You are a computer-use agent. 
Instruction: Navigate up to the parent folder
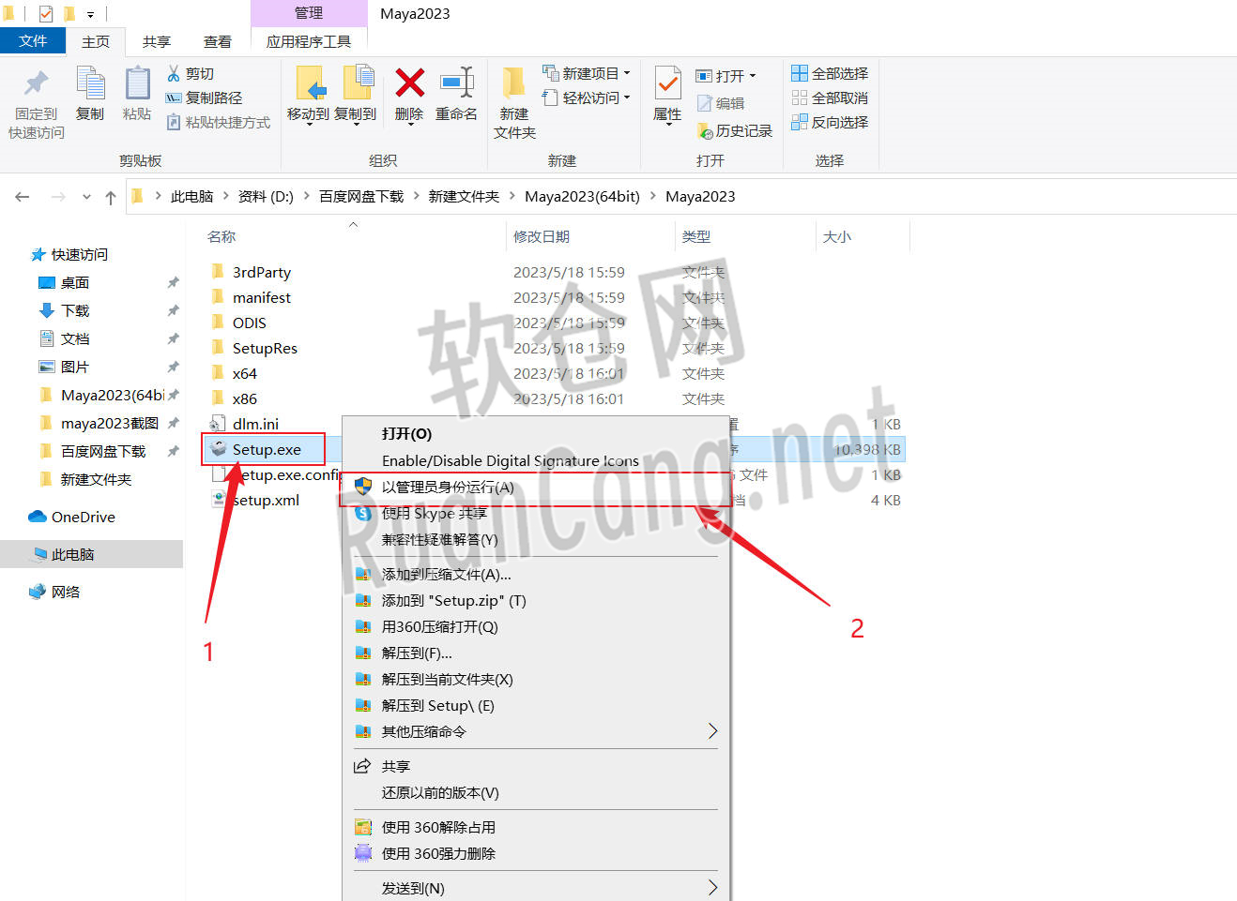click(113, 196)
